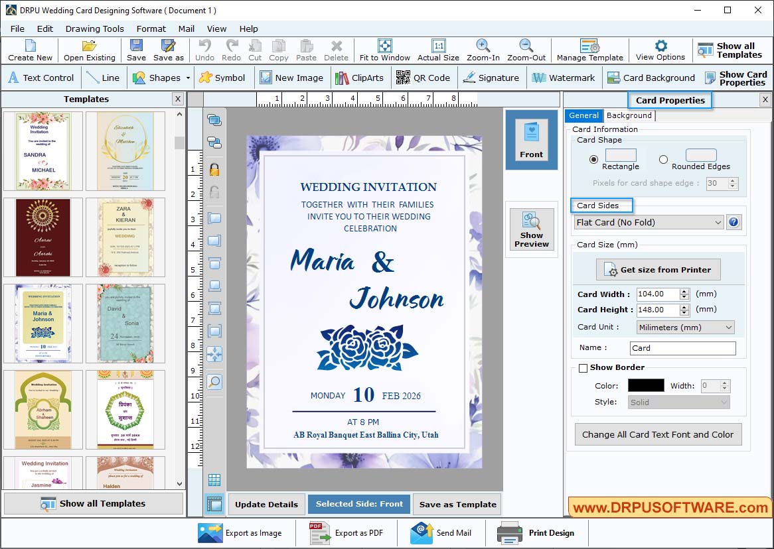Image resolution: width=774 pixels, height=549 pixels.
Task: Add a Signature to the card
Action: coord(492,78)
